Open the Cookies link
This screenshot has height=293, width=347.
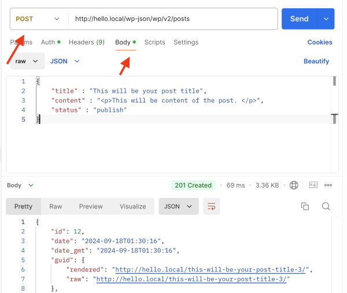(319, 42)
